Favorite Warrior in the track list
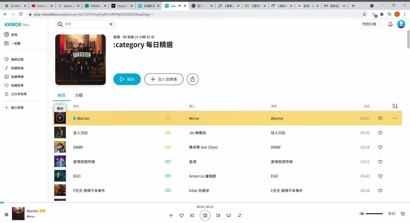This screenshot has height=223, width=410. point(380,118)
